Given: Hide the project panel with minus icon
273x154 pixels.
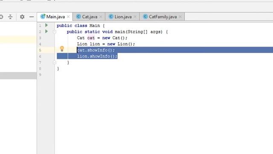Looking at the screenshot, I should click(x=32, y=17).
